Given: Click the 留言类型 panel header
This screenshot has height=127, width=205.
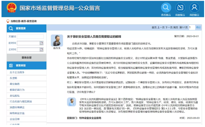Looking at the screenshot, I should click(x=27, y=65).
